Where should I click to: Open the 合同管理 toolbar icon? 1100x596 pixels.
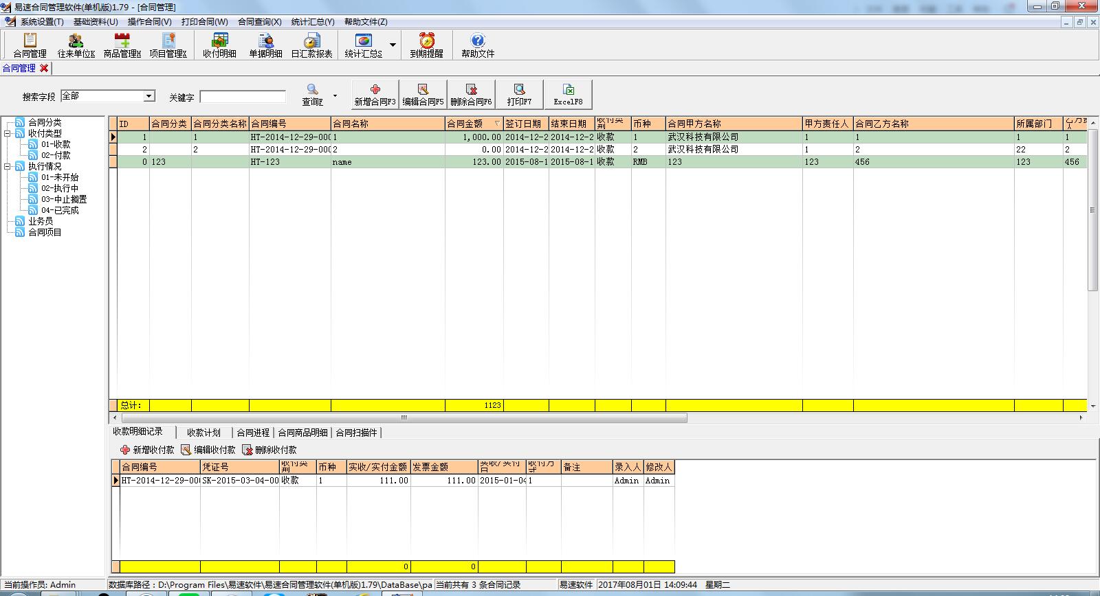[x=30, y=45]
